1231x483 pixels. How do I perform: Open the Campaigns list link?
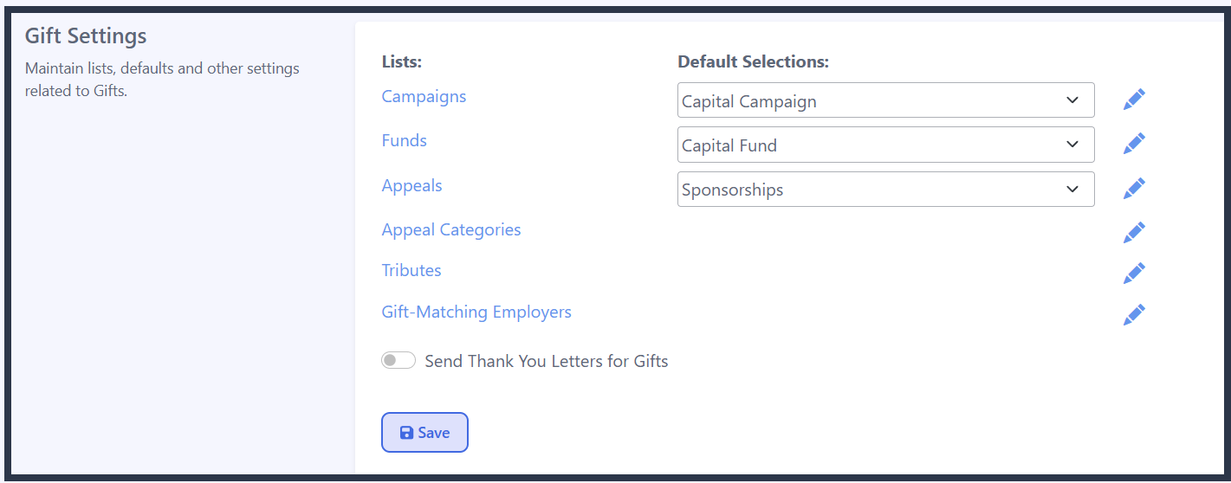(x=424, y=96)
